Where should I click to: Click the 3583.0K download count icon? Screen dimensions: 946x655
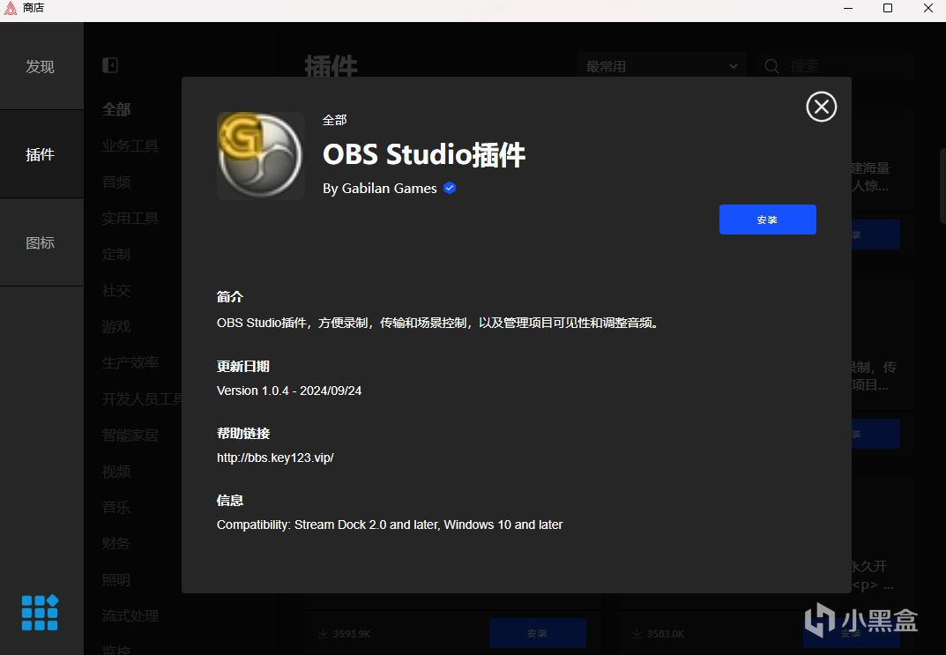(x=637, y=633)
